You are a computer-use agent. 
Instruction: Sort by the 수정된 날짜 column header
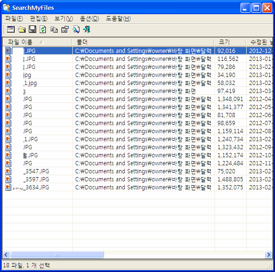point(259,42)
